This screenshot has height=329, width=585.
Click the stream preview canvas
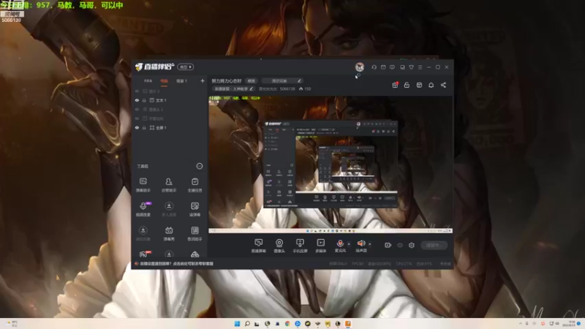331,164
